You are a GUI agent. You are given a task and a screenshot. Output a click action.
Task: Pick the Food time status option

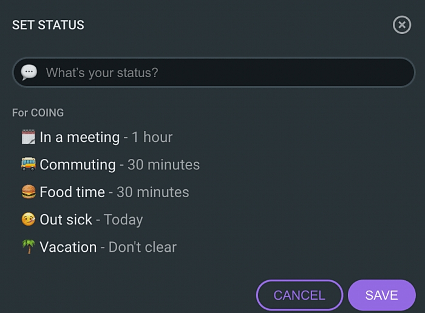coord(72,192)
